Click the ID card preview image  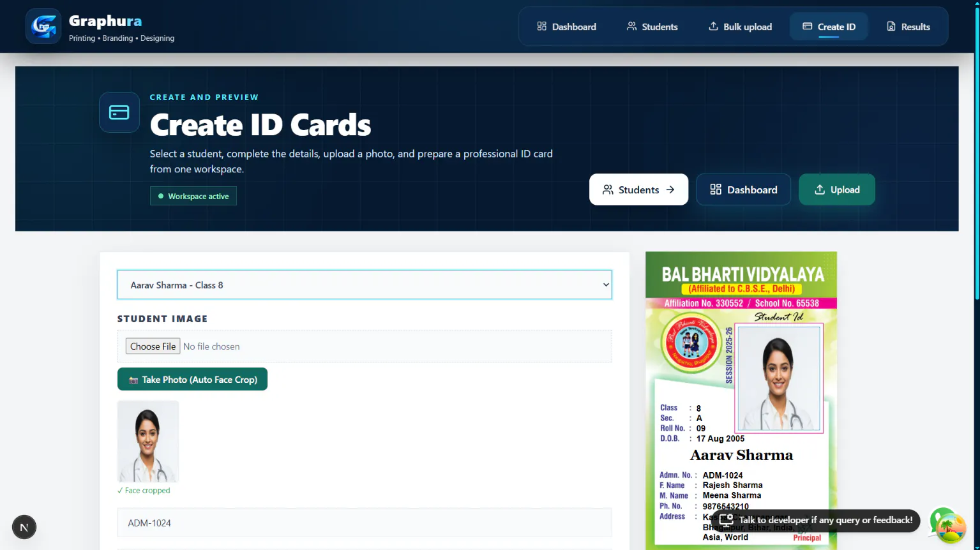[741, 401]
